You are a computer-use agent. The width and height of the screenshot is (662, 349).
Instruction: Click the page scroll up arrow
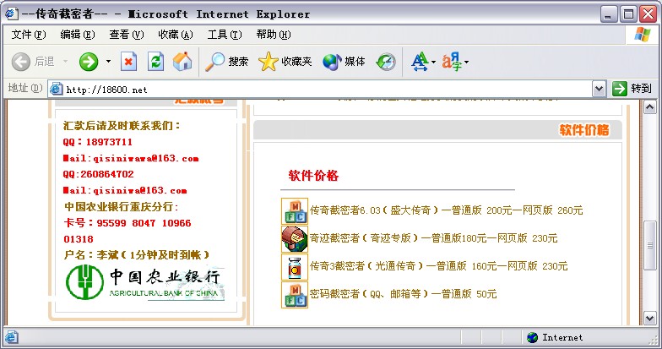649,107
